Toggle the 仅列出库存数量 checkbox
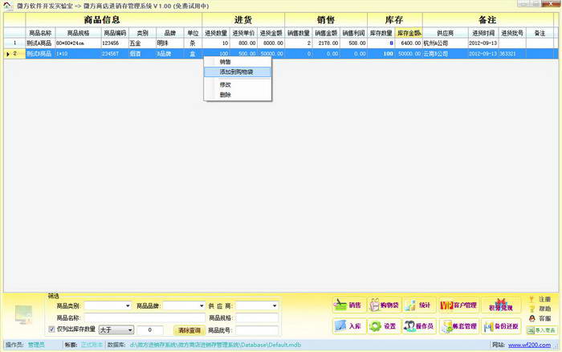This screenshot has width=562, height=352. (51, 329)
